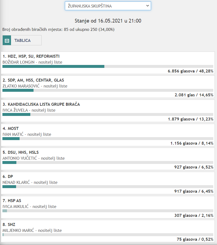The width and height of the screenshot is (217, 245).
Task: Click the DP list row
Action: 8,177
